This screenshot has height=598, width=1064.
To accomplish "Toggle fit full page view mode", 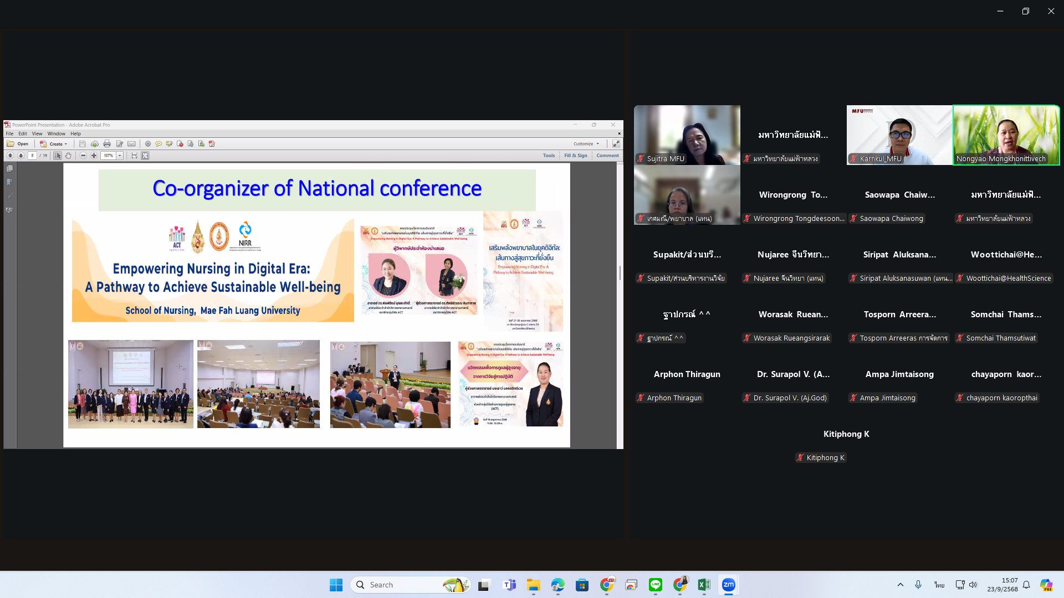I will click(145, 156).
